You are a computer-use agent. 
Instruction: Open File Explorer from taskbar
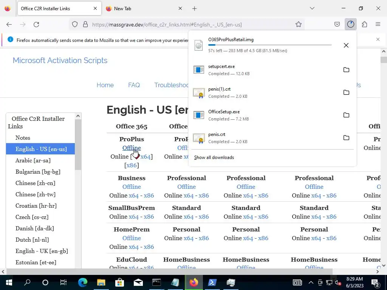tap(101, 282)
